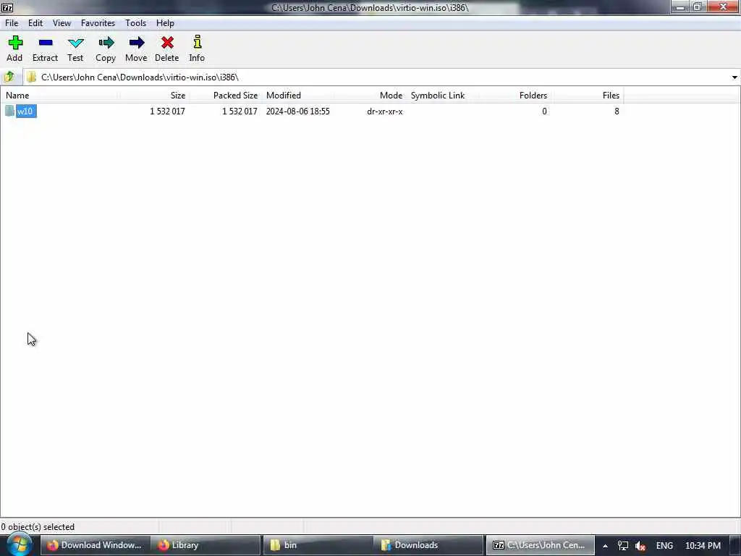Select the w10 folder icon
741x556 pixels.
9,111
